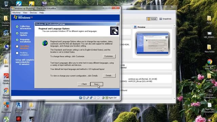Click Next to continue setup

(97, 84)
